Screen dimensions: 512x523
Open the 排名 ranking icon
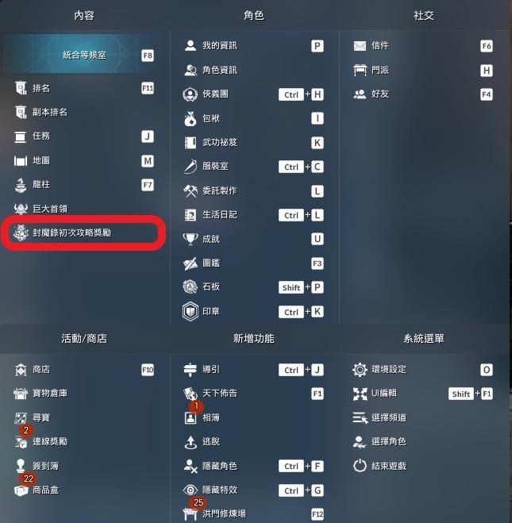[21, 88]
